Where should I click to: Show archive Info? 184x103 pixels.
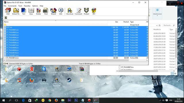pos(61,11)
